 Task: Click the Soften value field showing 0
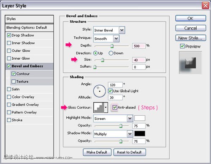tap(138, 67)
